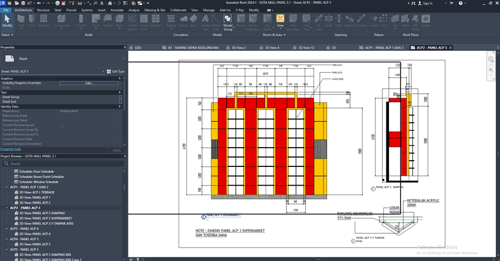Switch to the Annotate ribbon tab
Viewport: 500px width, 261px height.
(117, 10)
